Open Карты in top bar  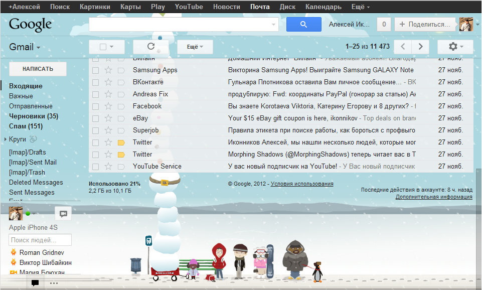[x=130, y=7]
